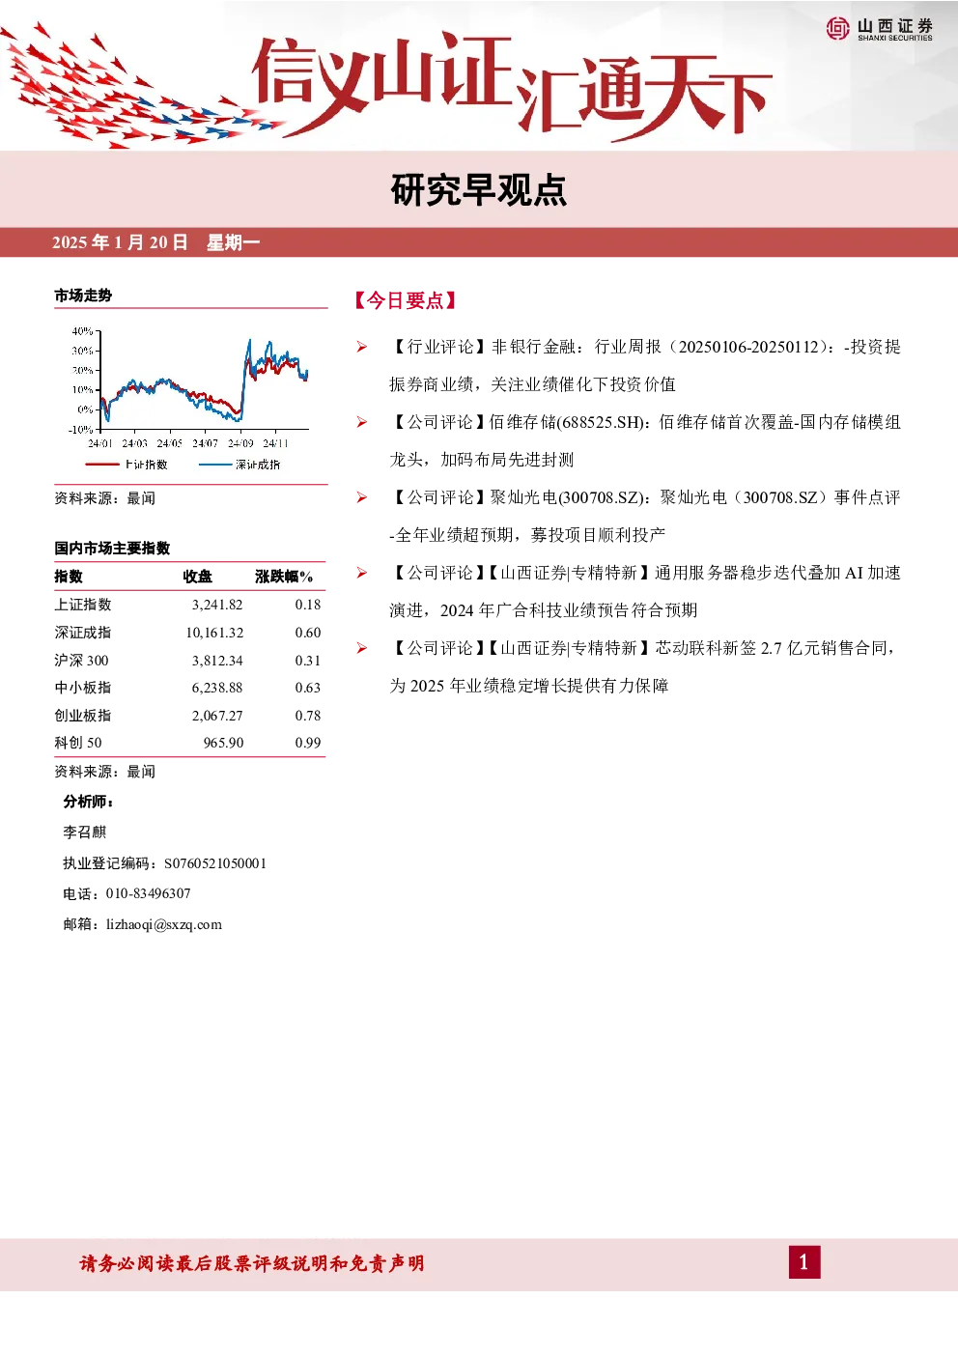
Task: Click the 芯动联科新签2.7亿元 headline
Action: [645, 666]
